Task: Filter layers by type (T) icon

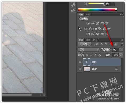Action: pos(106,44)
